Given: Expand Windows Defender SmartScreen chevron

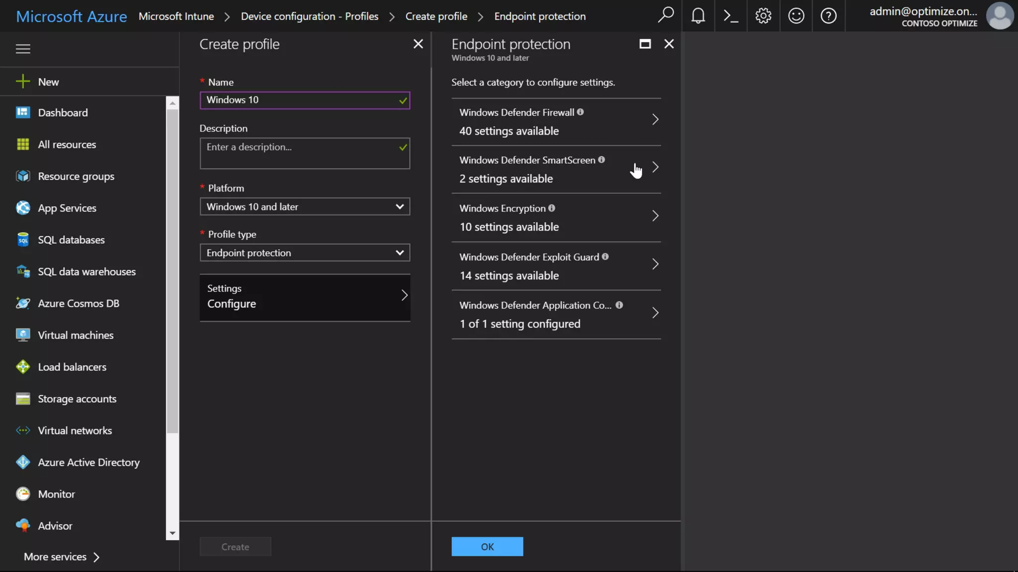Looking at the screenshot, I should click(655, 167).
